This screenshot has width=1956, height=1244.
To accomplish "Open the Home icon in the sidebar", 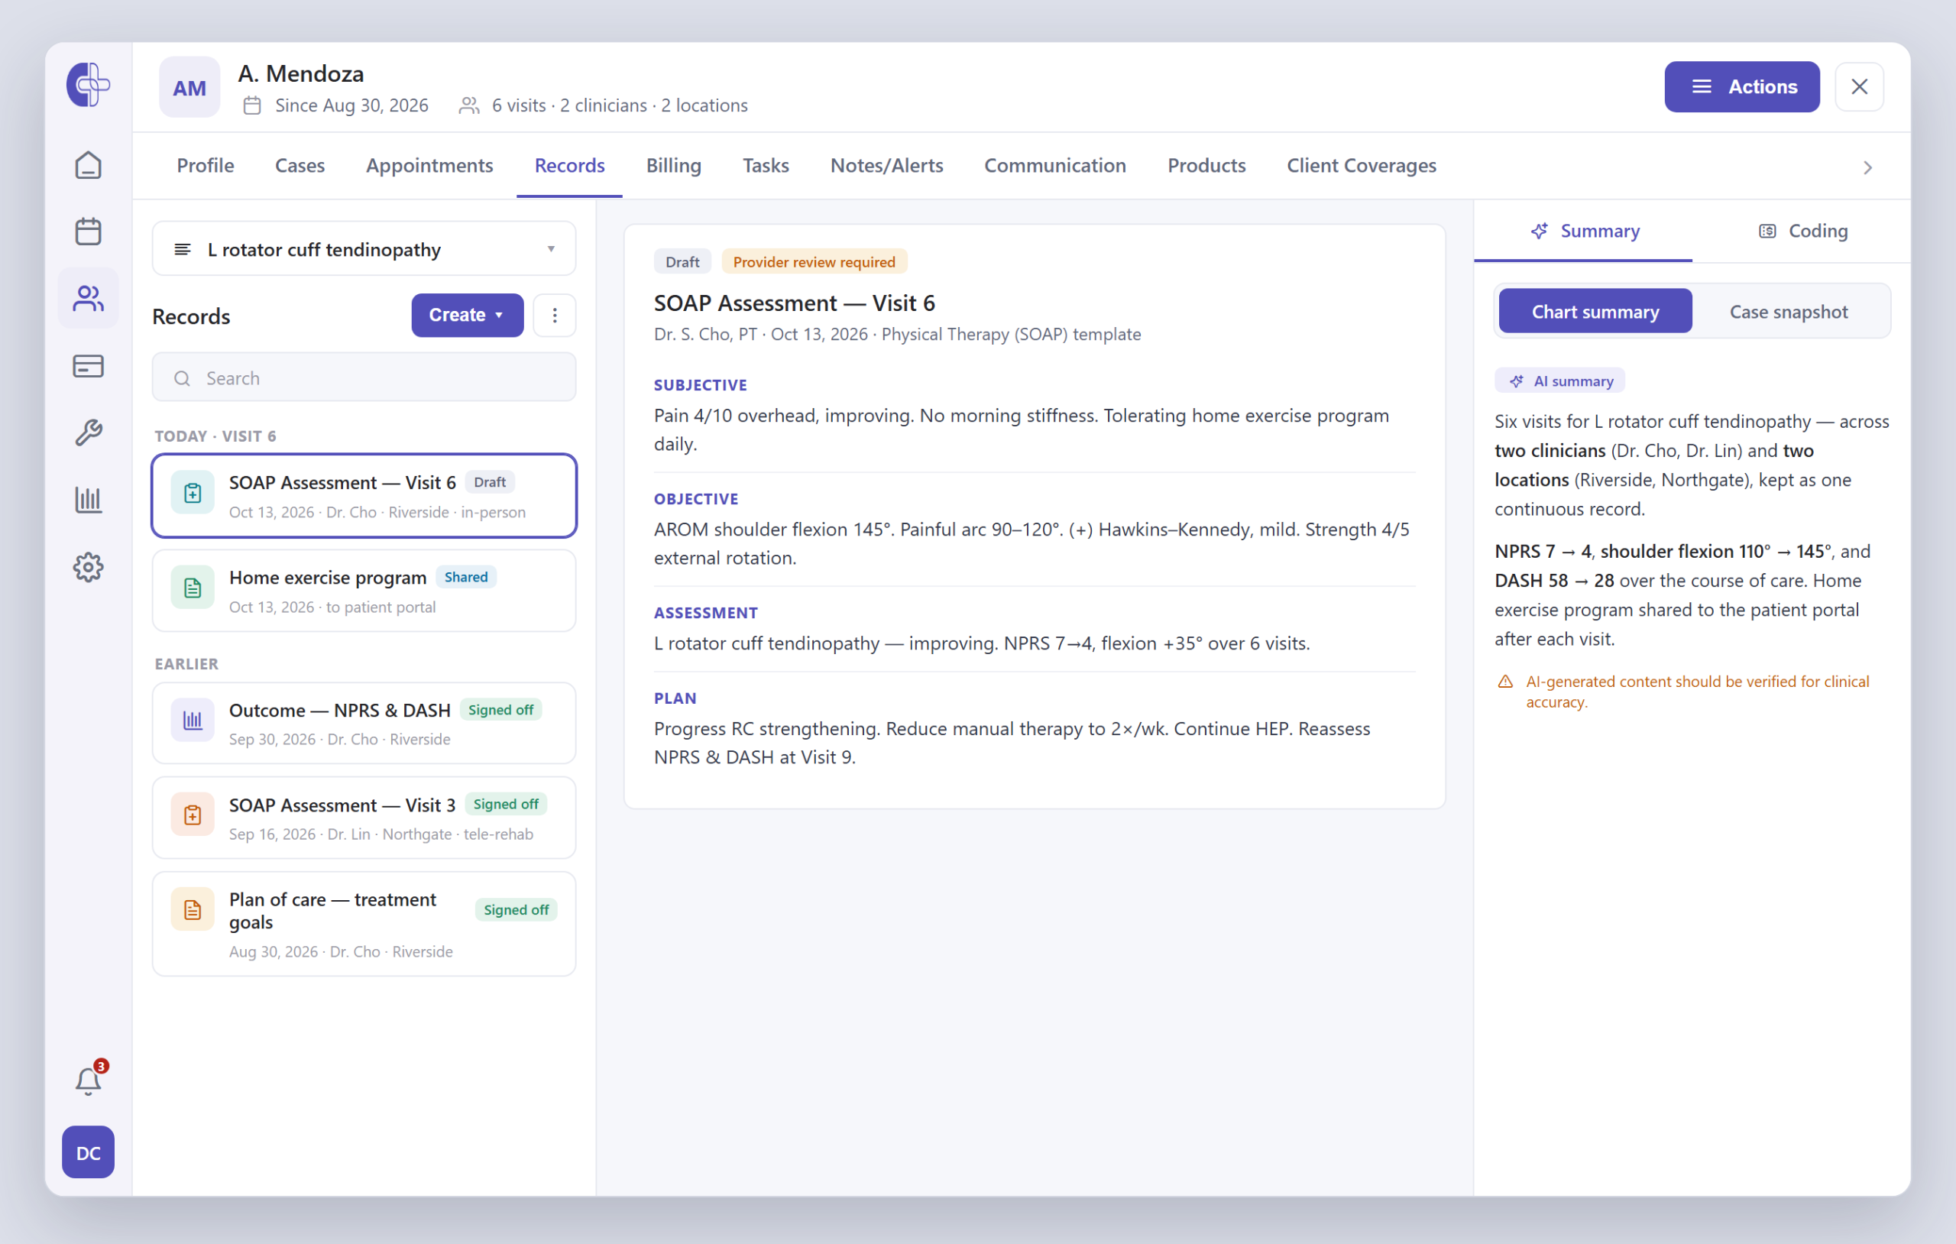I will [88, 165].
